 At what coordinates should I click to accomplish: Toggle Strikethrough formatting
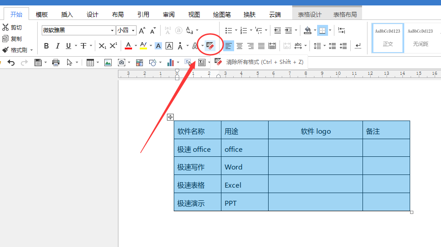point(83,46)
